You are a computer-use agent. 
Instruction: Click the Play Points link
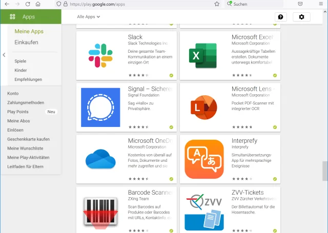tap(18, 112)
